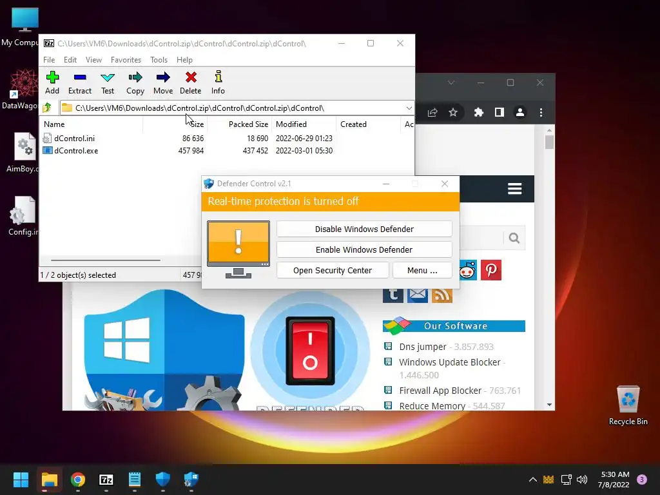Click the scroll down arrow of Chrome page
The width and height of the screenshot is (660, 495).
[x=549, y=405]
